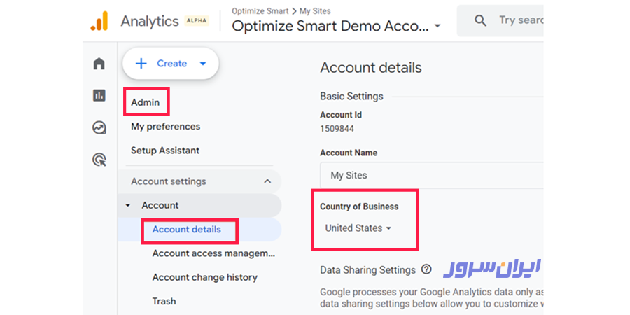The image size is (630, 315).
Task: Open the United States country dropdown
Action: pos(358,228)
